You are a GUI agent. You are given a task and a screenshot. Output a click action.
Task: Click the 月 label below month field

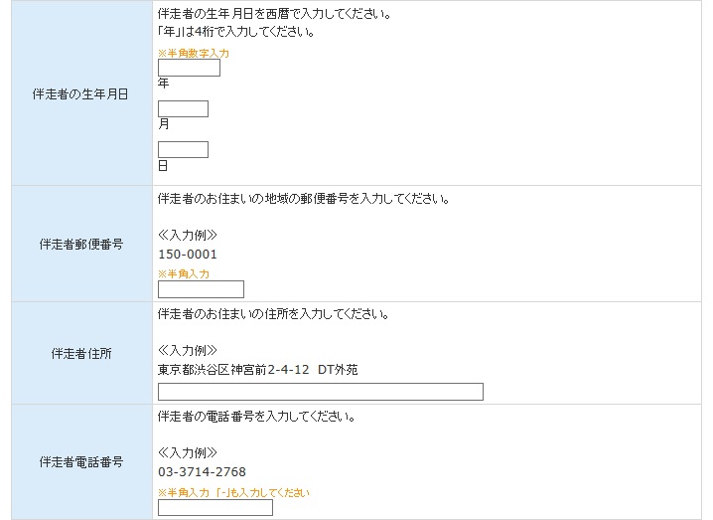tap(163, 124)
